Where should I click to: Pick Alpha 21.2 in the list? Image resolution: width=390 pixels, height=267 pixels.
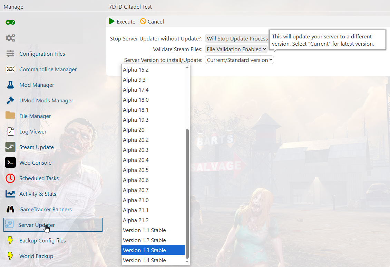153,220
